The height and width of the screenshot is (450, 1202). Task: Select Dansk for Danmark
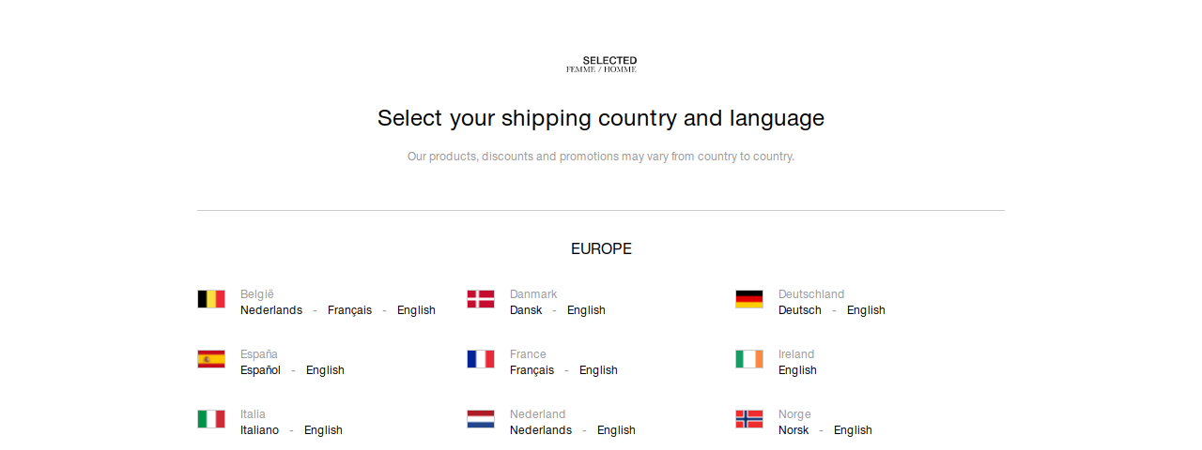click(x=526, y=310)
